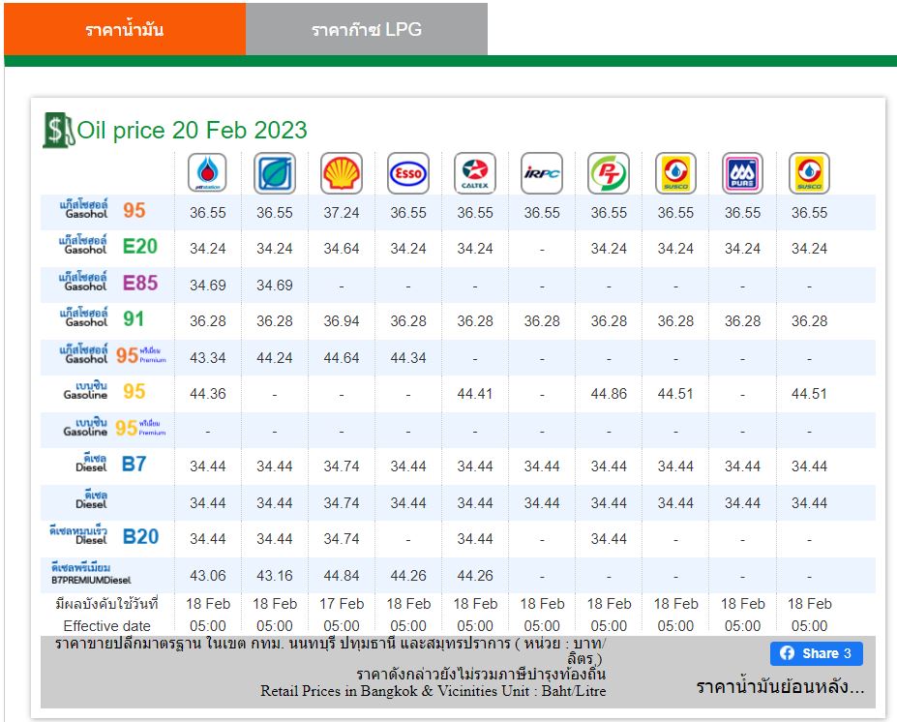Open the ราคาก๊าซ LPG tab
The width and height of the screenshot is (897, 722).
point(367,29)
